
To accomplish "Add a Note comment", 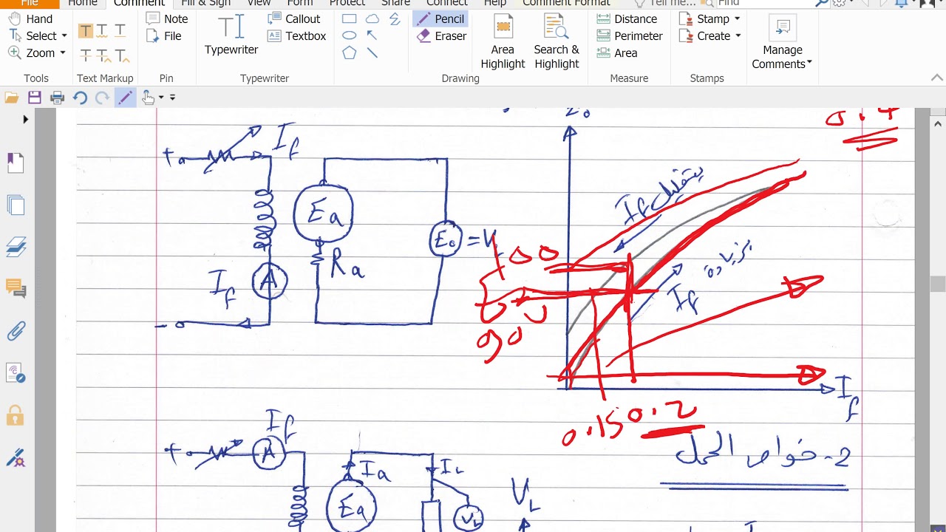I will tap(167, 18).
